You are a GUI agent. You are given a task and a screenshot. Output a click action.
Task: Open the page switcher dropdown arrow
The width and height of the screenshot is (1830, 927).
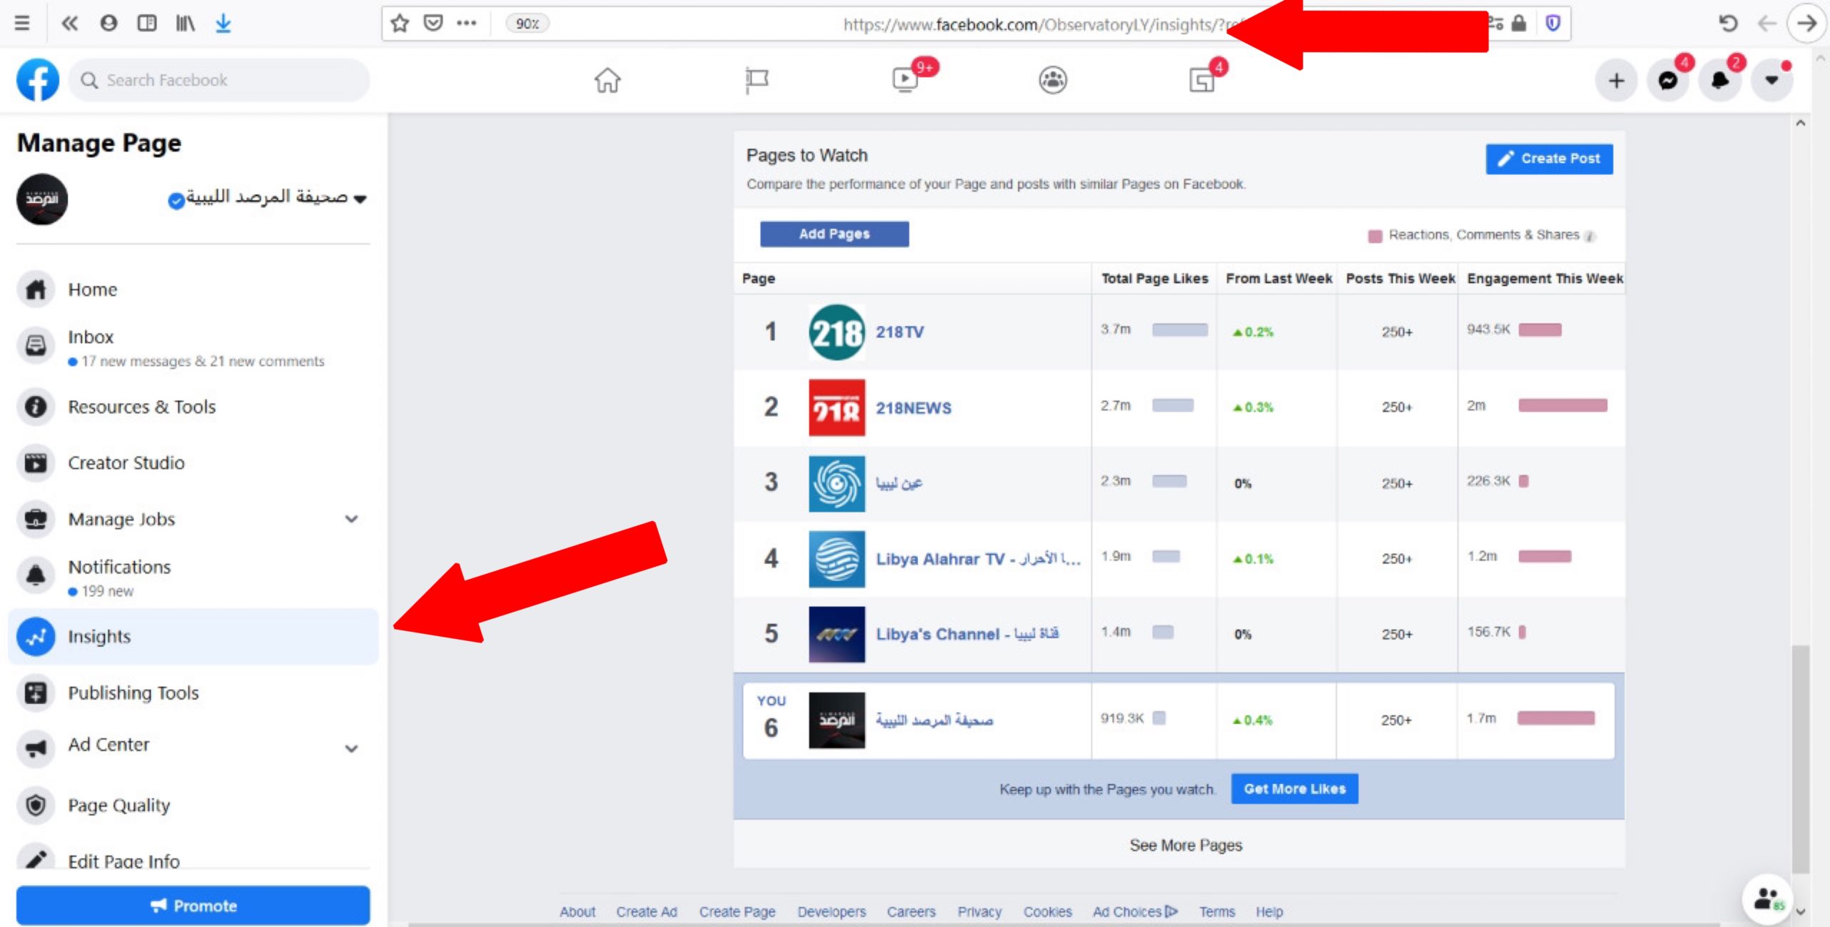(360, 199)
